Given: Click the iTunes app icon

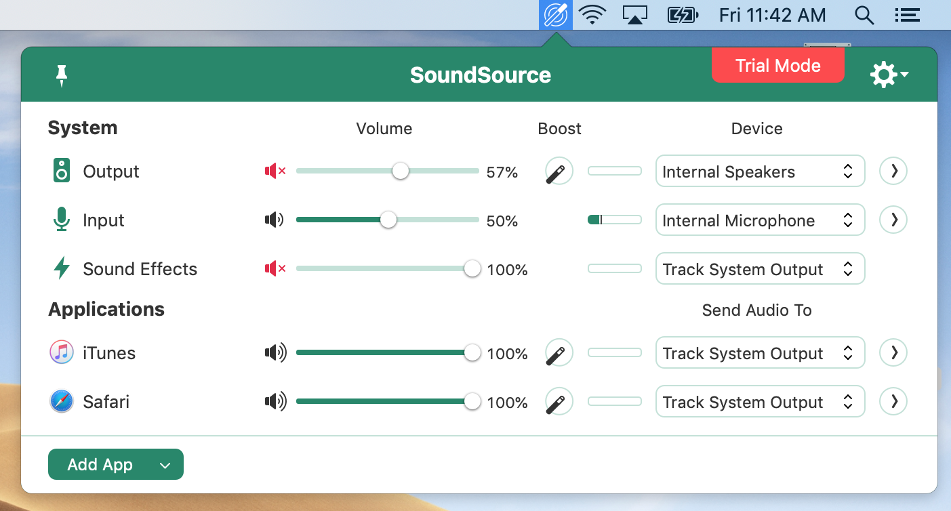Looking at the screenshot, I should click(62, 352).
